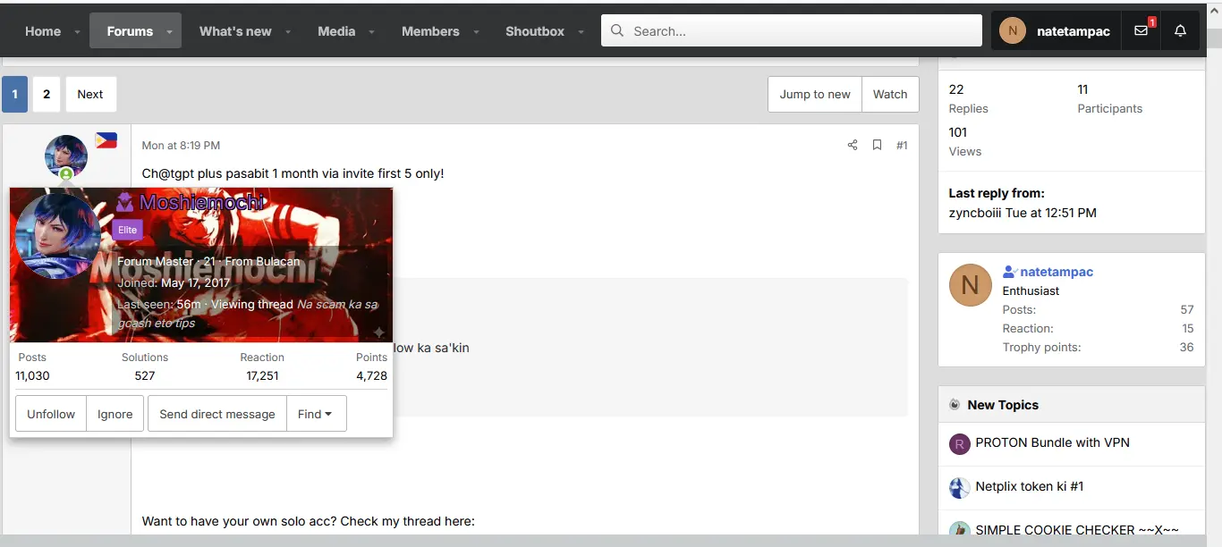Watch this thread
Viewport: 1222px width, 547px height.
(890, 94)
